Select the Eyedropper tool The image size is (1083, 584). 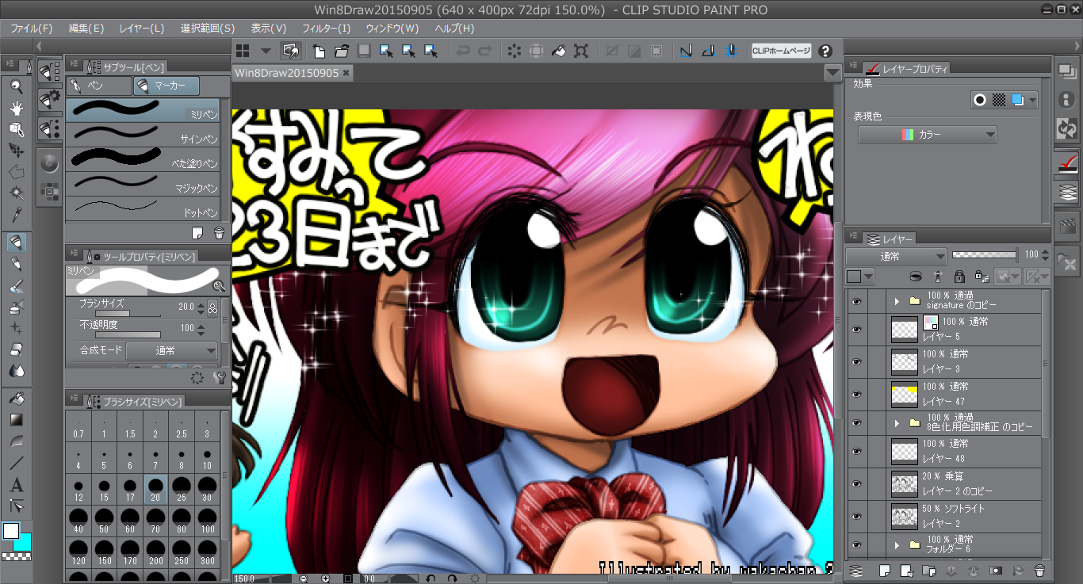(16, 215)
